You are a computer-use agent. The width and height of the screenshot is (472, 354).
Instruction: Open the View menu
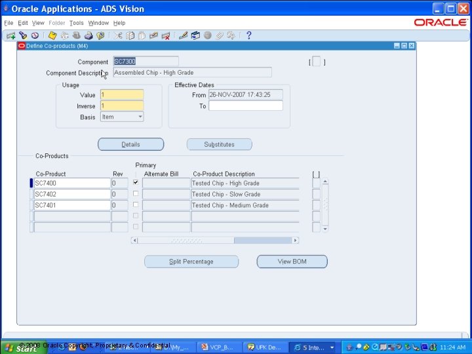[x=38, y=23]
